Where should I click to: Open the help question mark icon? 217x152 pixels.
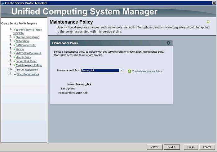(208, 22)
